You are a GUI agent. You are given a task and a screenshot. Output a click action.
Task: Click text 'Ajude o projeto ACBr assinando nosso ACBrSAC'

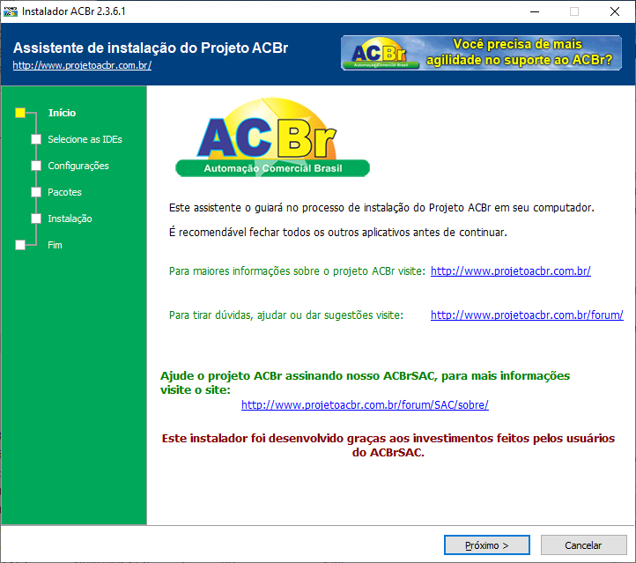[298, 376]
